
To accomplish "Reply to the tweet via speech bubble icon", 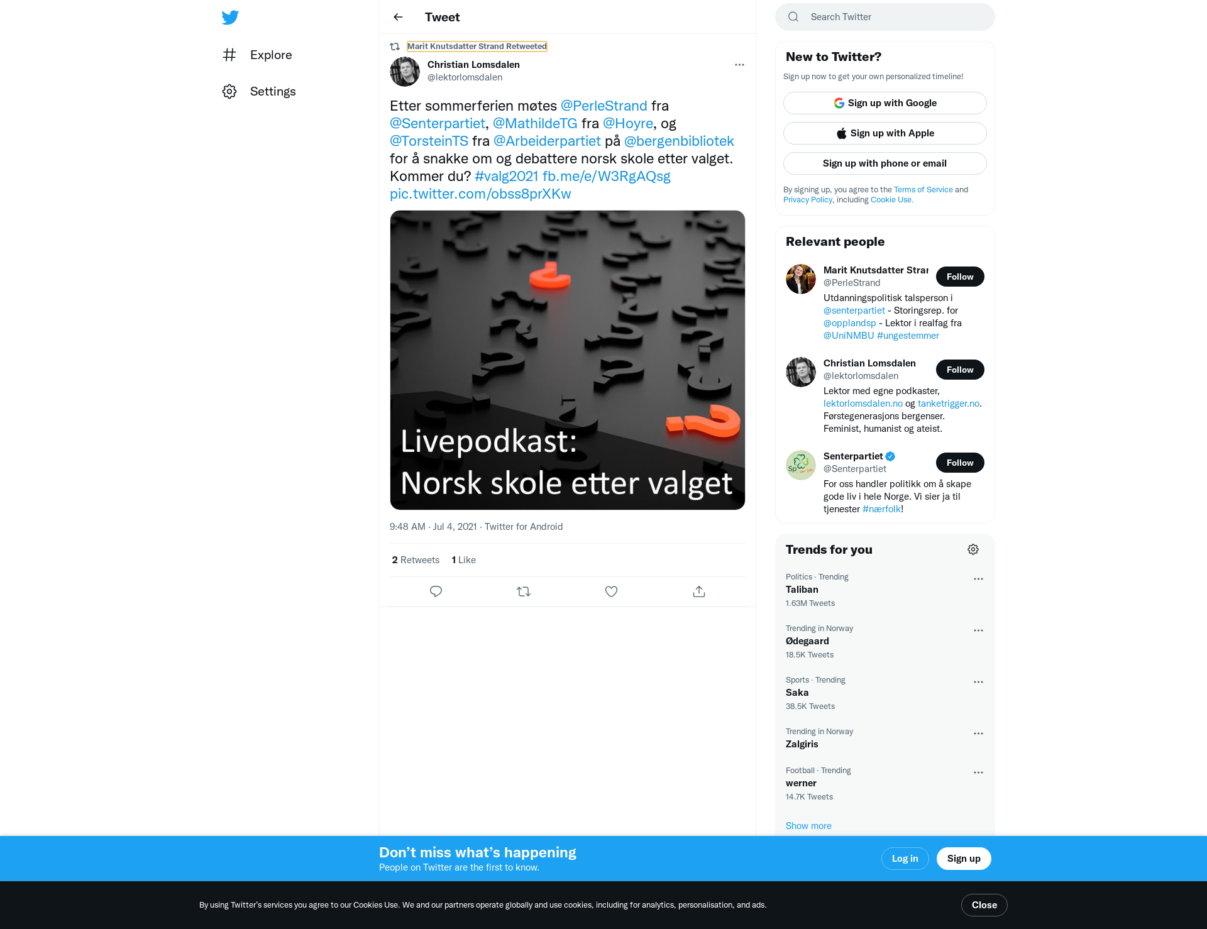I will [x=436, y=591].
